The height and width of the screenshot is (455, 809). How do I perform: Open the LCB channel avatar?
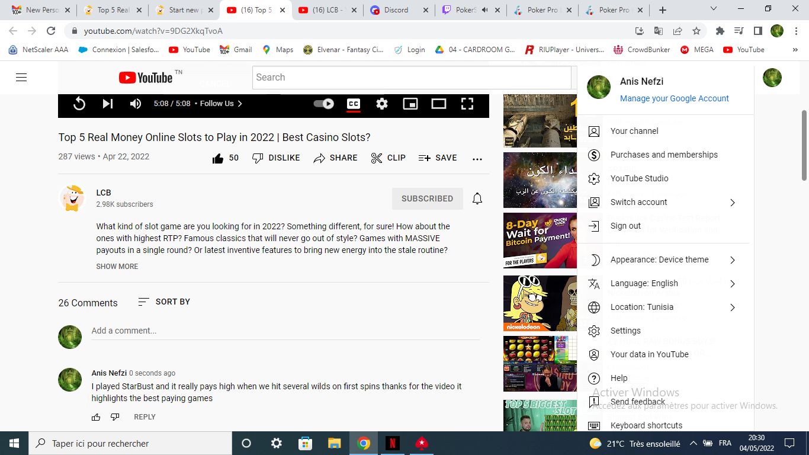pyautogui.click(x=72, y=198)
